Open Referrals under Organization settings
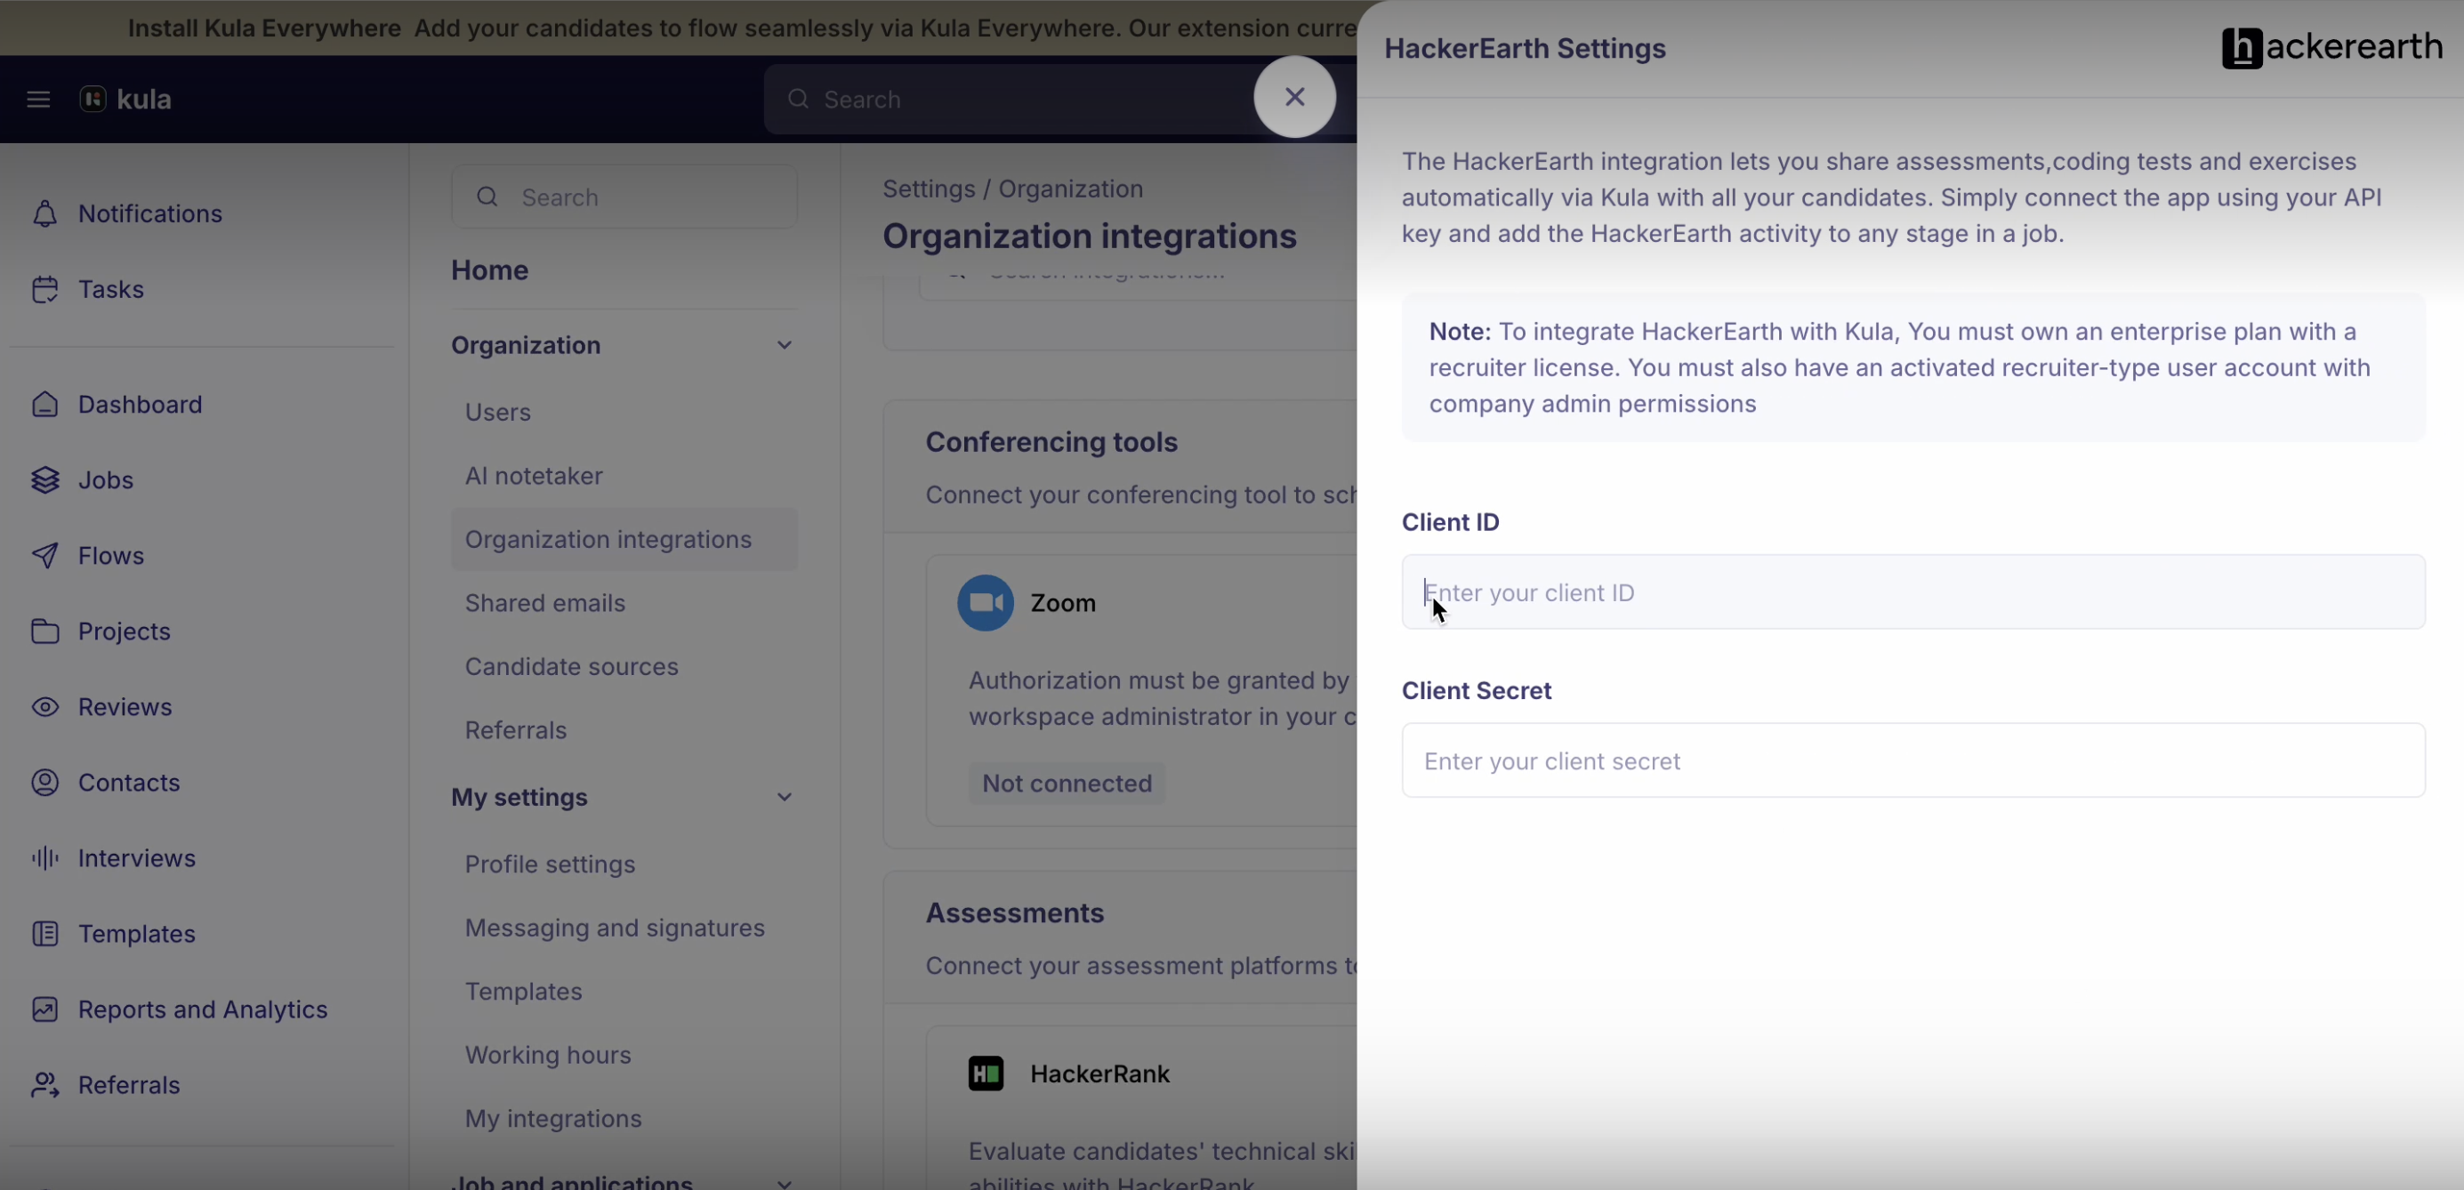Image resolution: width=2464 pixels, height=1190 pixels. [516, 730]
